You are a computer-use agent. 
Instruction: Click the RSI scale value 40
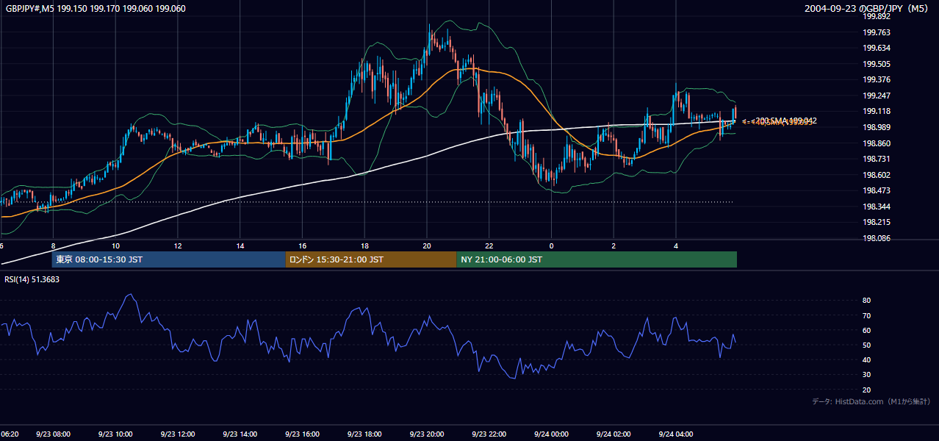point(866,359)
